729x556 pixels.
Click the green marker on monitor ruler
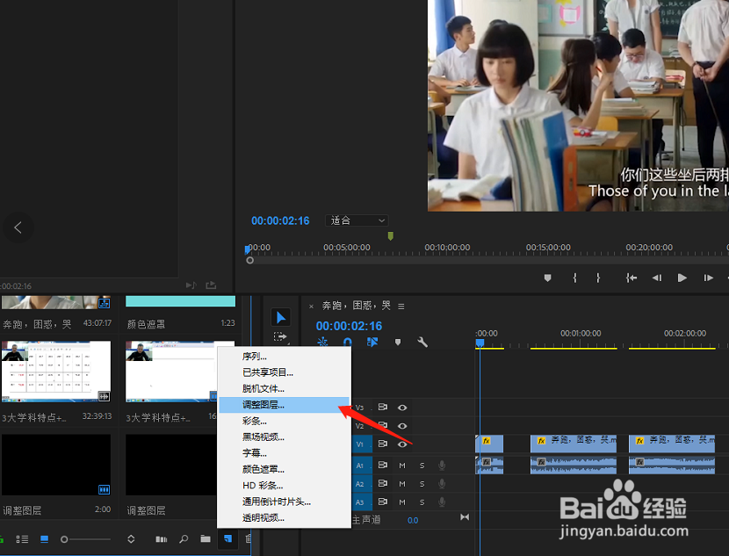click(x=391, y=236)
